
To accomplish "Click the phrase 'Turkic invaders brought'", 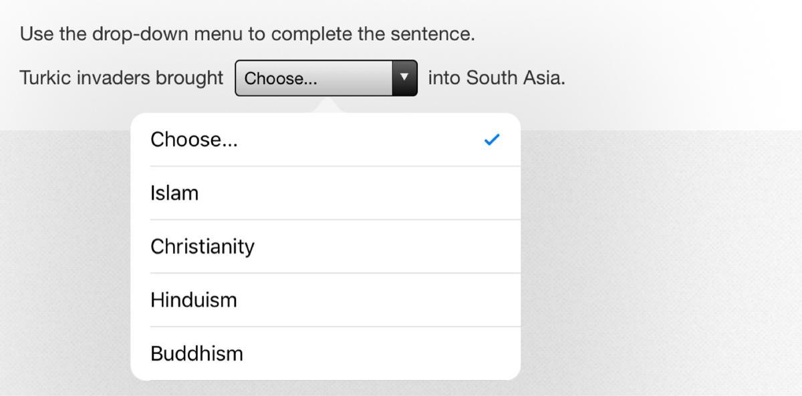I will point(121,78).
